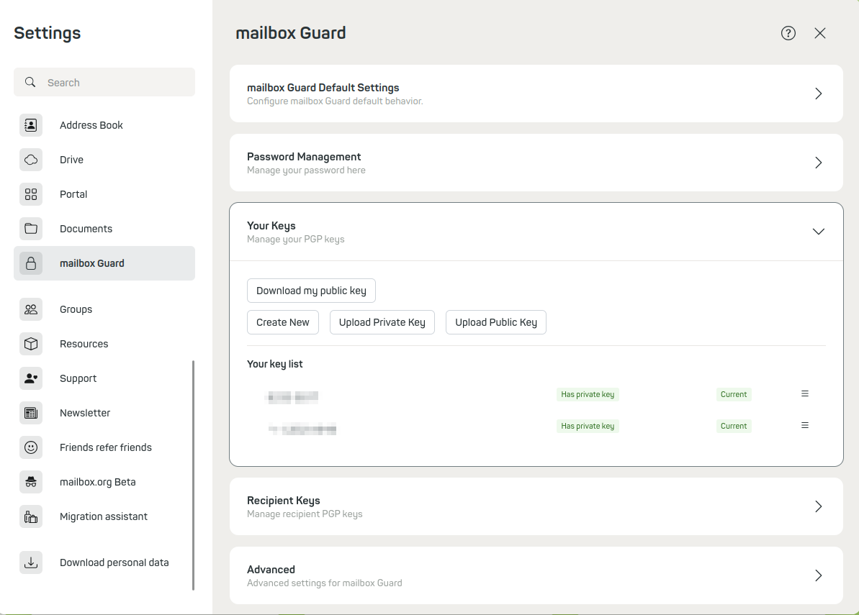Image resolution: width=859 pixels, height=615 pixels.
Task: Open the help question mark icon
Action: pos(788,33)
